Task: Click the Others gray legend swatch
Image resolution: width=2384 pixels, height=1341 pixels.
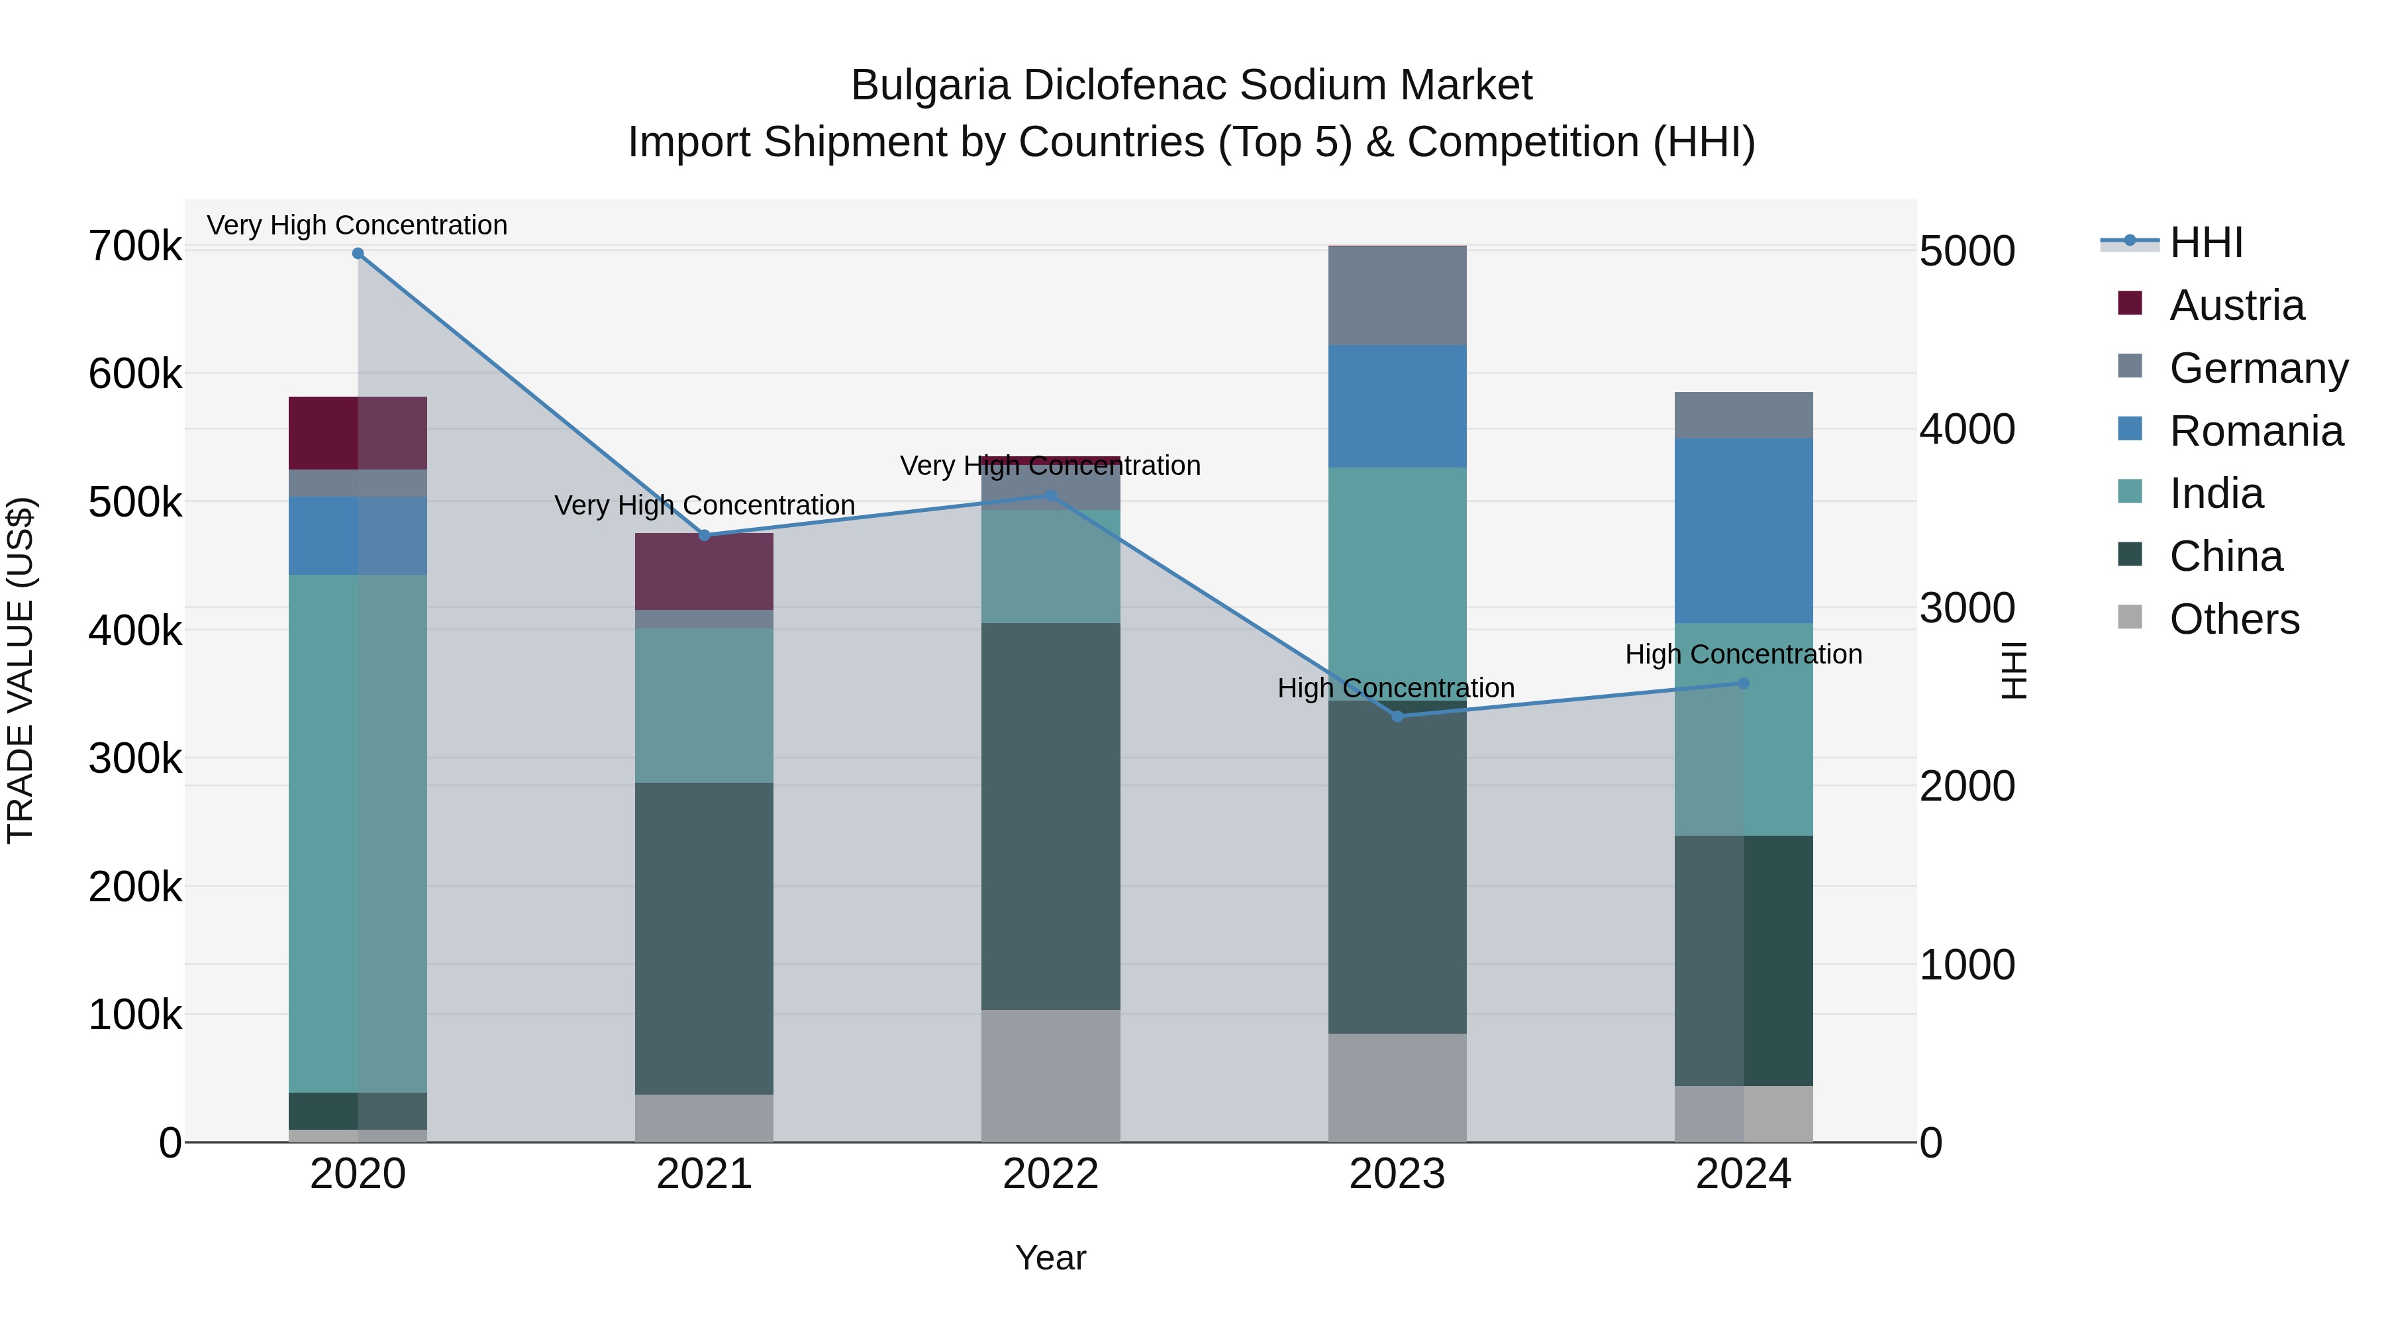Action: [2130, 617]
